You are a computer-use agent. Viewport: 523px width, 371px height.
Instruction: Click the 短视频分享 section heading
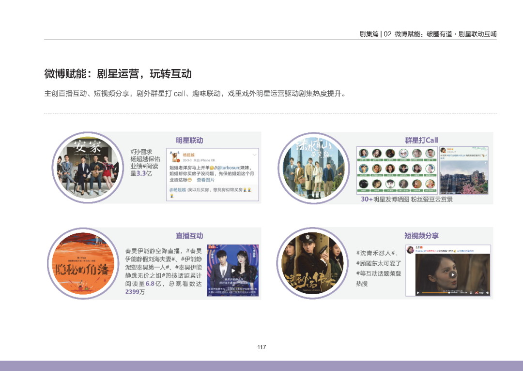pyautogui.click(x=422, y=236)
